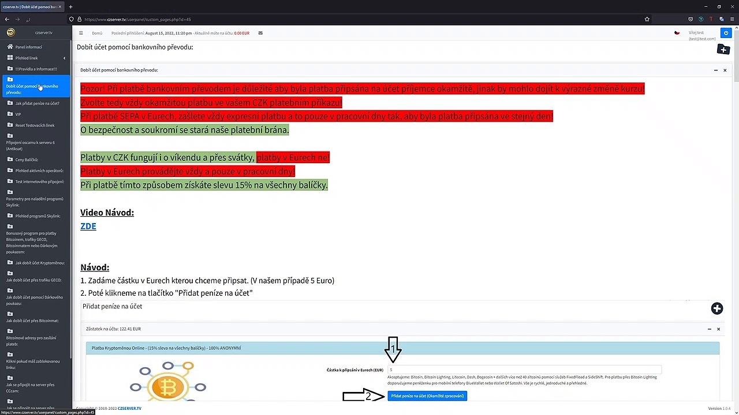Open the ZDE video guide link
Viewport: 739px width, 415px height.
click(88, 226)
